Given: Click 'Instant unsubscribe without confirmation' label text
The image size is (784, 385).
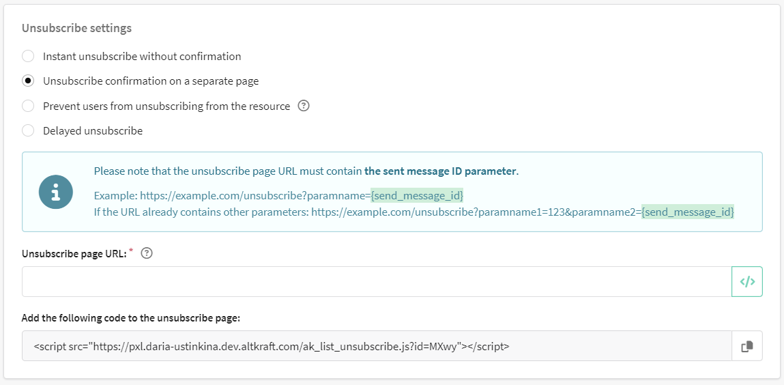Looking at the screenshot, I should click(x=142, y=56).
